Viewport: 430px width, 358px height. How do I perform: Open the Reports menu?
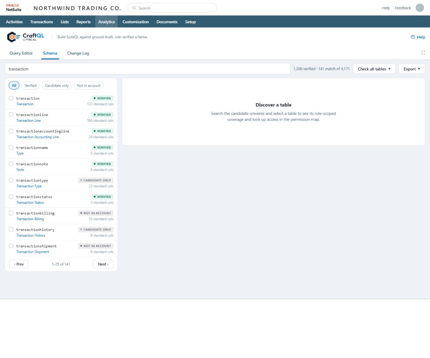click(x=83, y=22)
